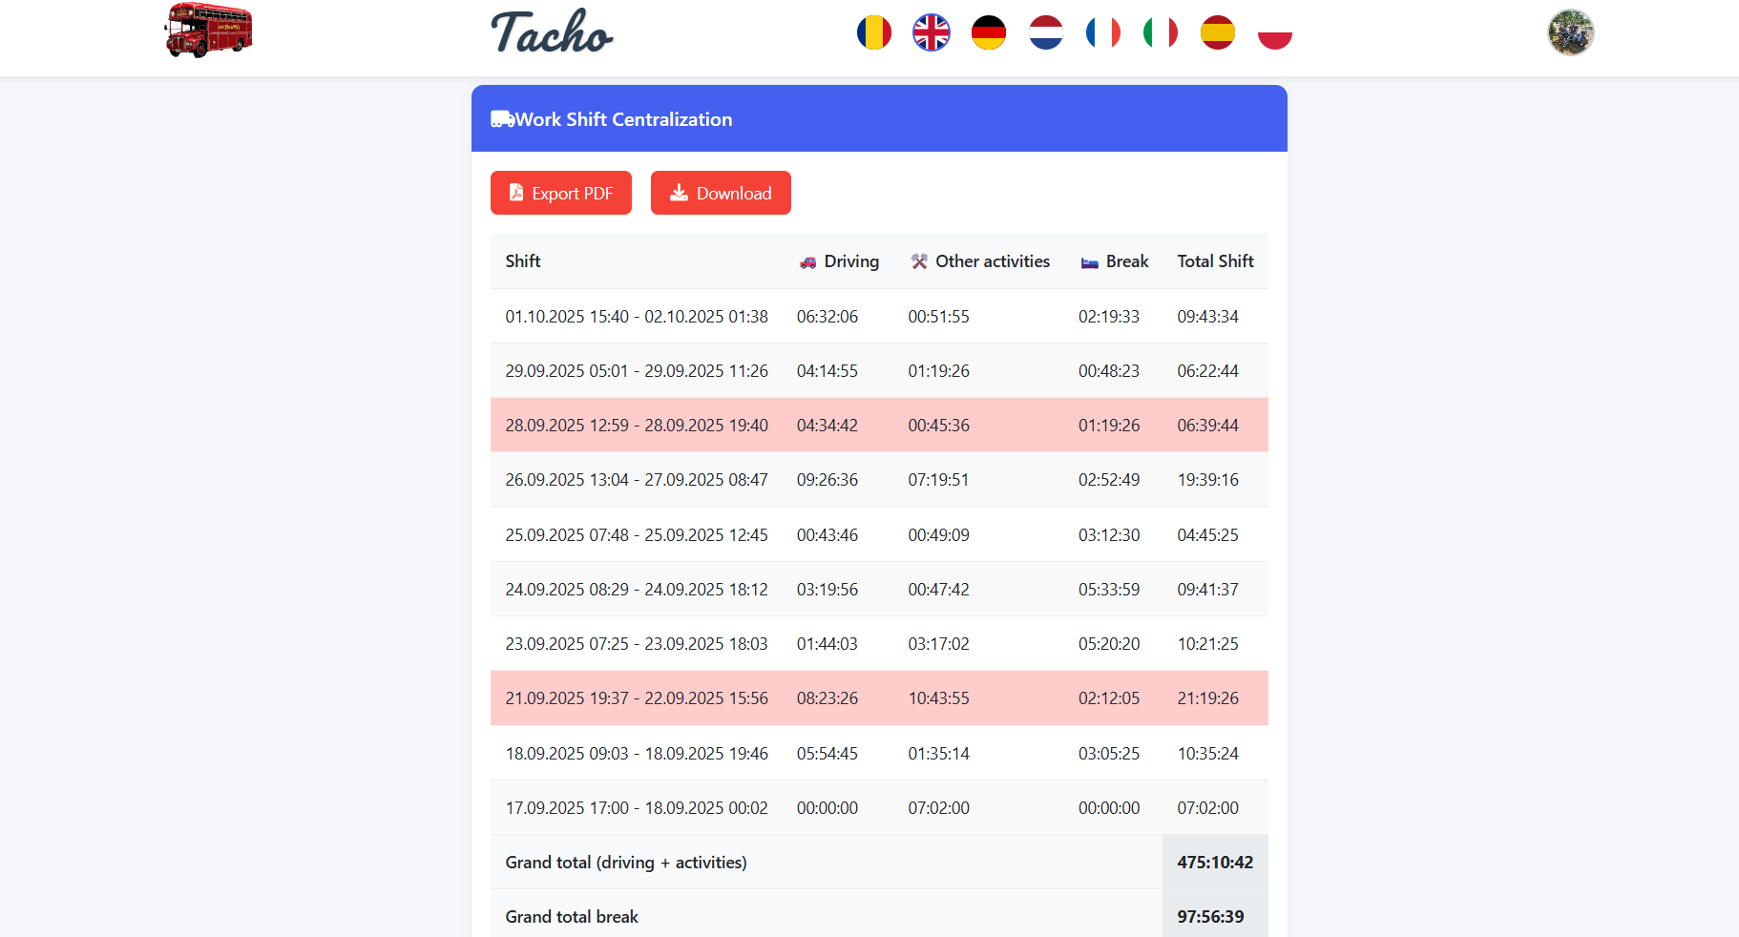
Task: Switch language to Romanian flag
Action: [873, 32]
